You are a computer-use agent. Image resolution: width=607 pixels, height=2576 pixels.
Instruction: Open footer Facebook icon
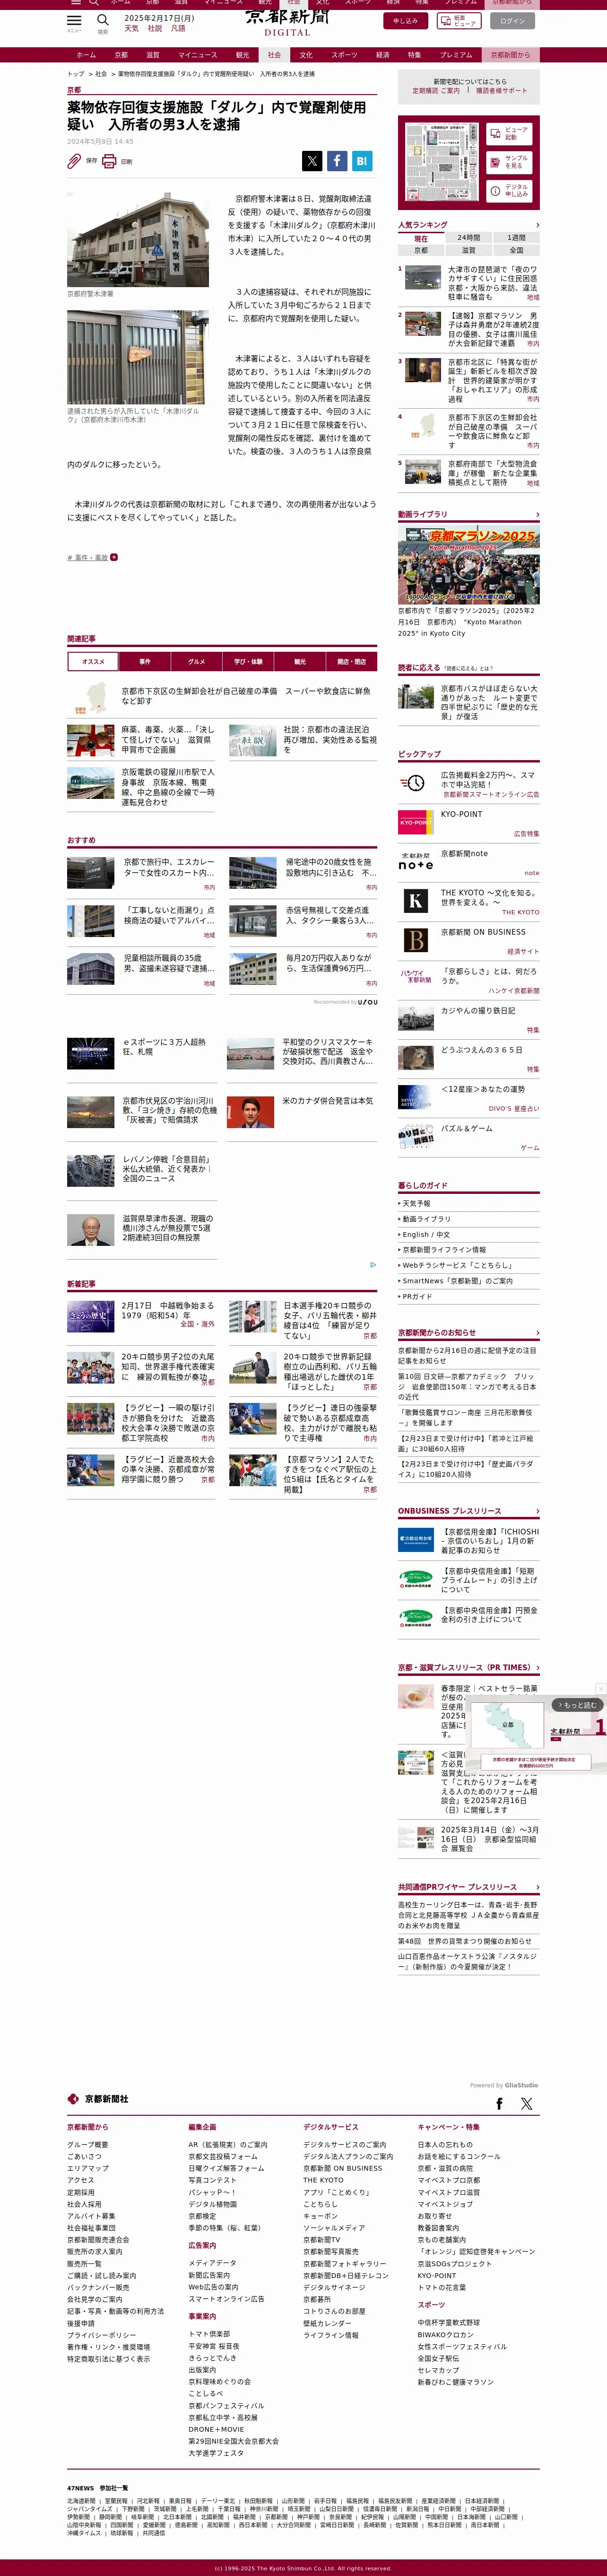pos(500,2103)
